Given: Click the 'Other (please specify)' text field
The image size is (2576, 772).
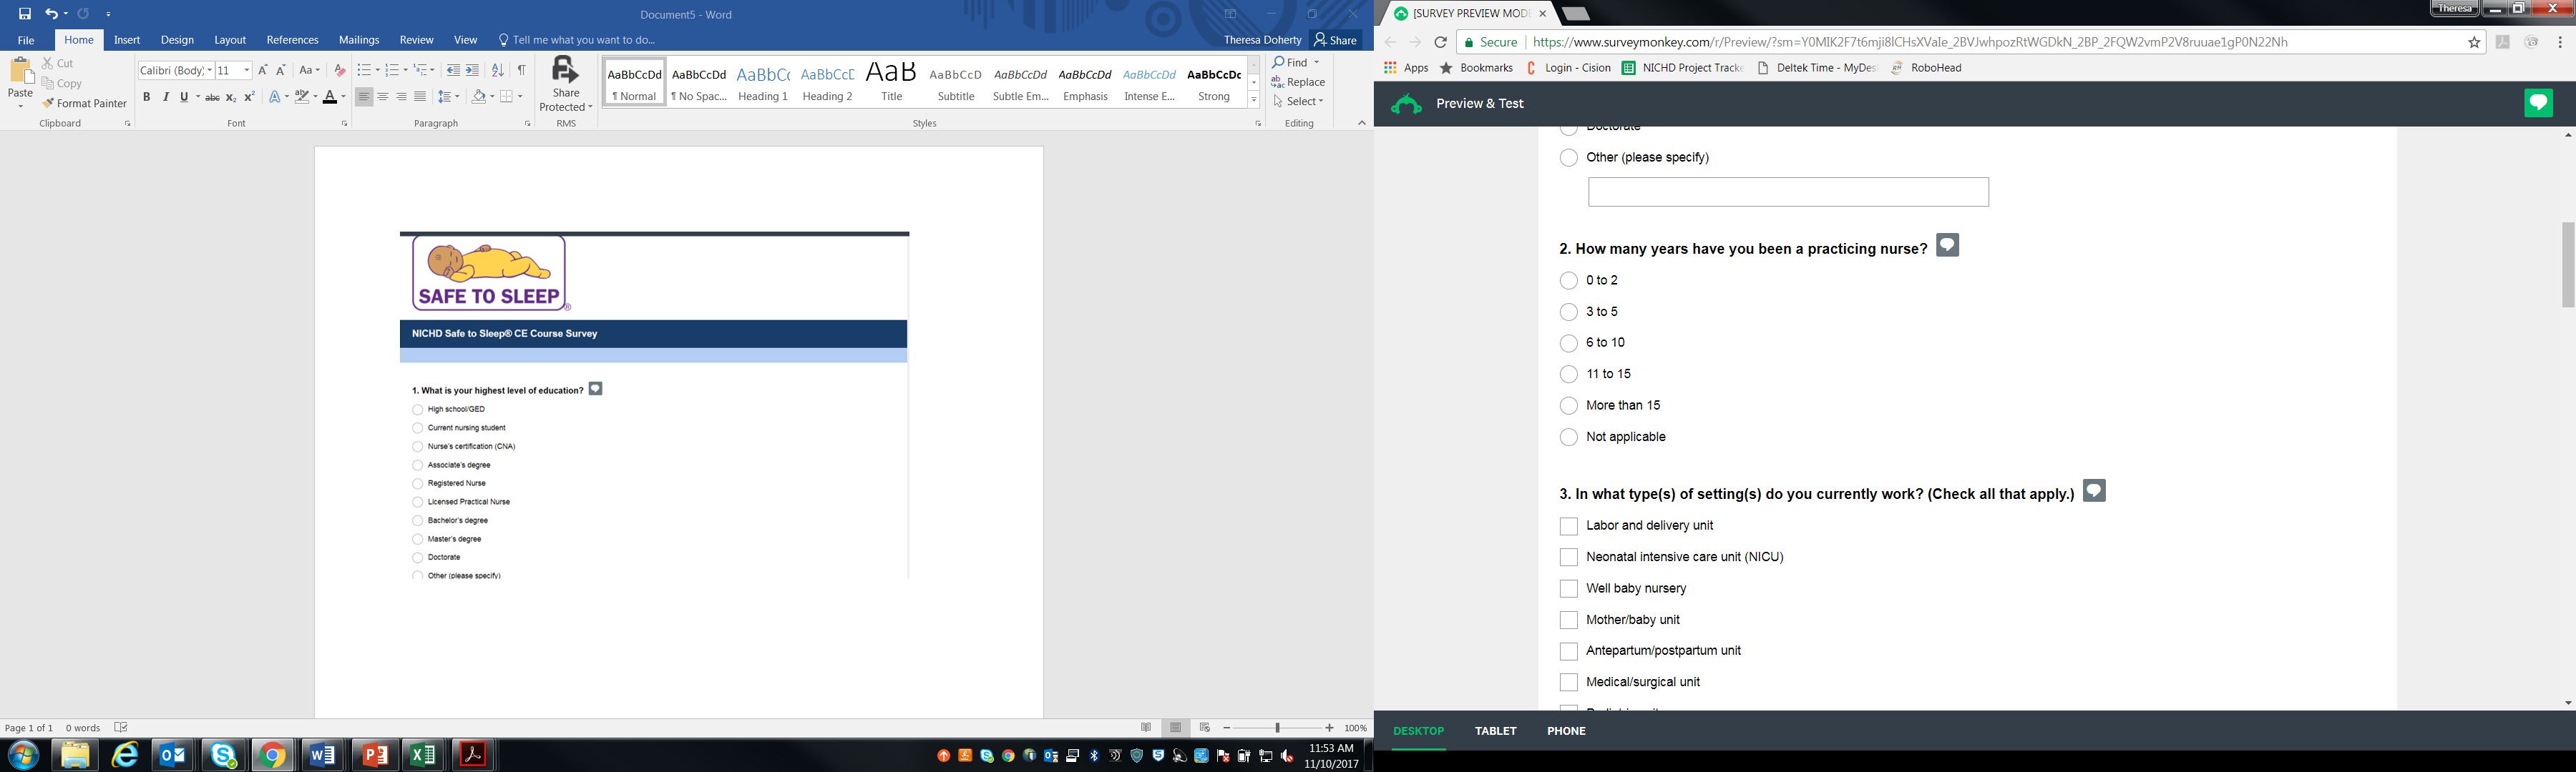Looking at the screenshot, I should click(1787, 192).
